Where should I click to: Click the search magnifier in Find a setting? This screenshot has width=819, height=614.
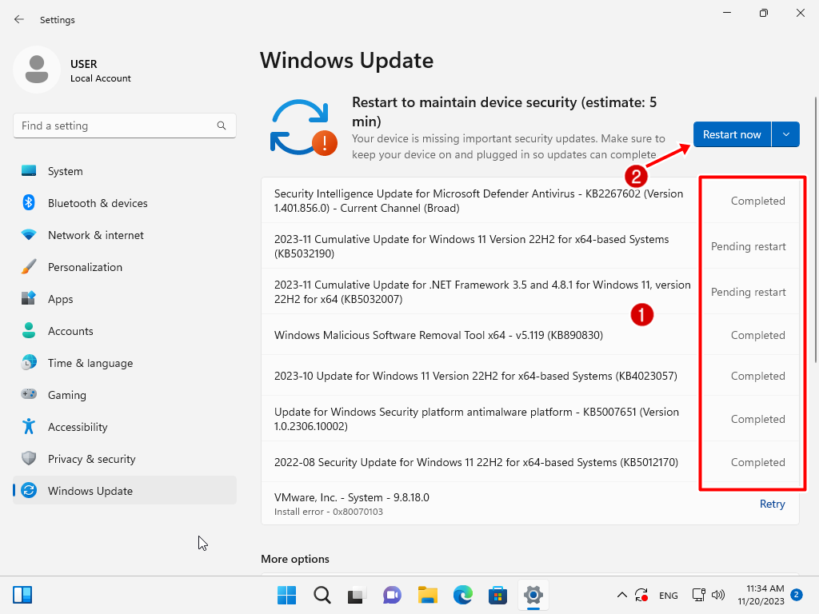pyautogui.click(x=222, y=126)
